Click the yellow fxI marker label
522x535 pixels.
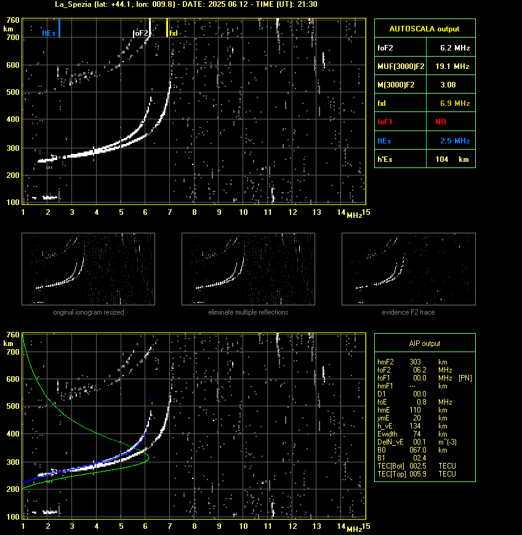point(174,33)
